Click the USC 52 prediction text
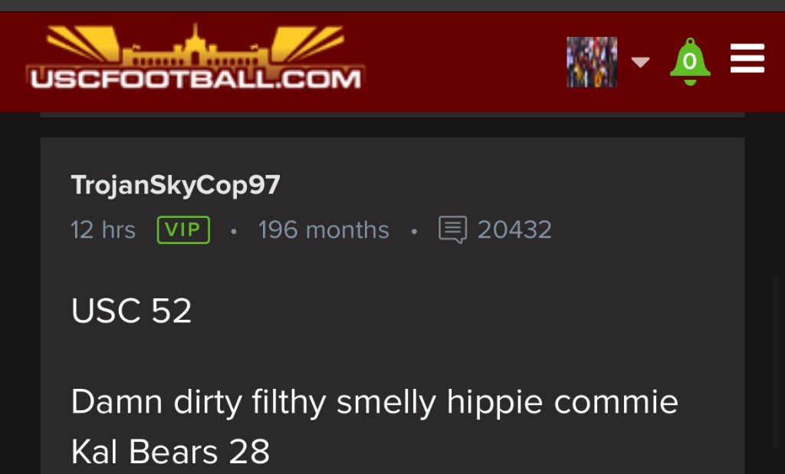This screenshot has height=474, width=785. point(131,311)
